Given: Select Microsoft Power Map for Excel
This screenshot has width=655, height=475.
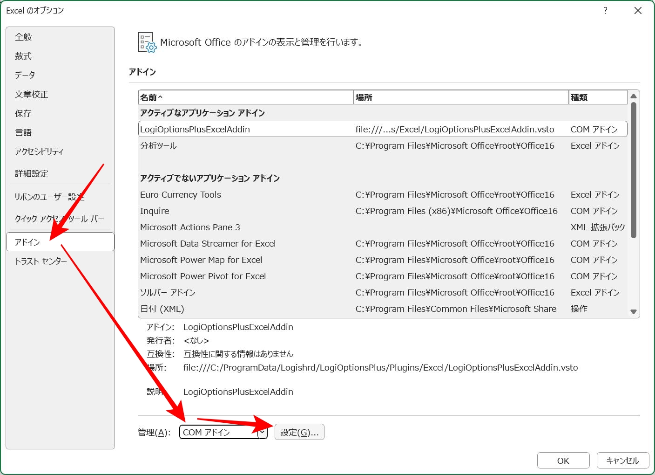Looking at the screenshot, I should [383, 260].
